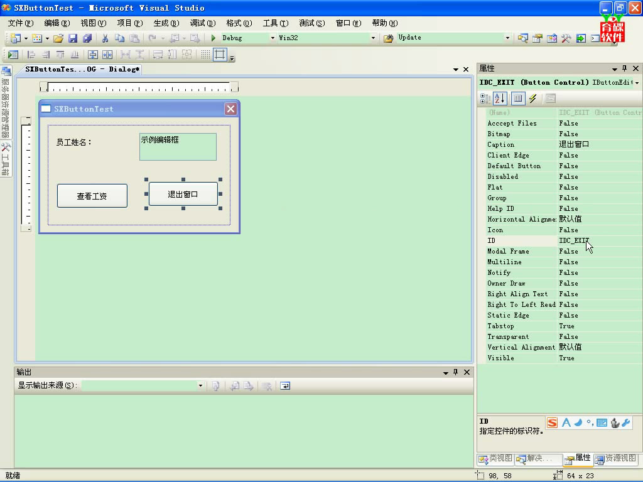The image size is (643, 482).
Task: Open the Properties panel window position menu
Action: (614, 69)
